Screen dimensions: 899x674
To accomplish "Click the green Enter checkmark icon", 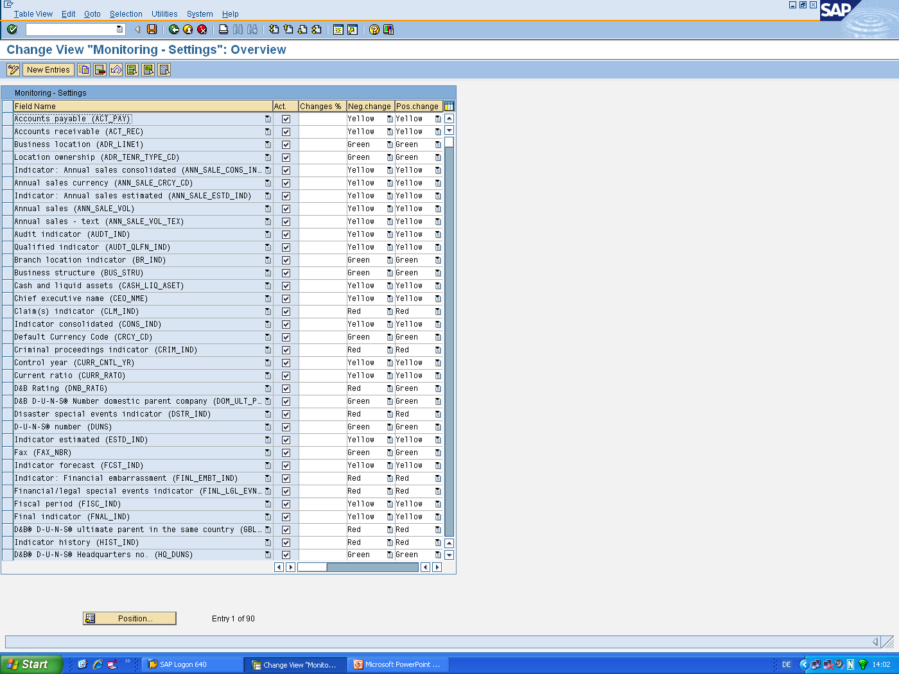I will (x=12, y=30).
